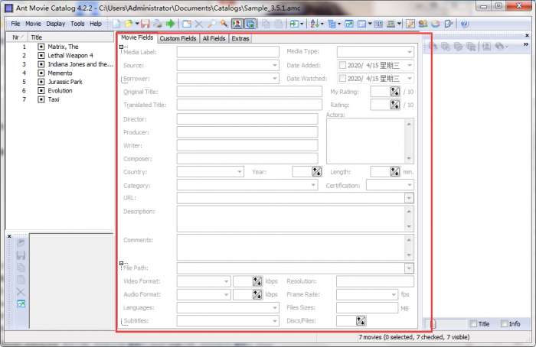
Task: Enable the Info checkbox at bottom right
Action: (x=503, y=324)
